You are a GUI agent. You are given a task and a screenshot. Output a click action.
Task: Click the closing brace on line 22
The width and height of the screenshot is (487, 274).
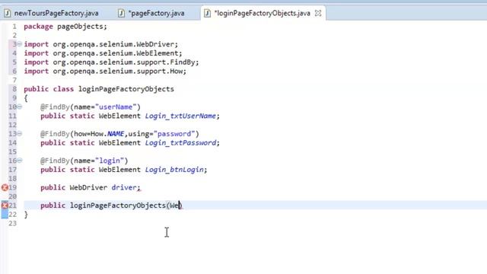(26, 215)
